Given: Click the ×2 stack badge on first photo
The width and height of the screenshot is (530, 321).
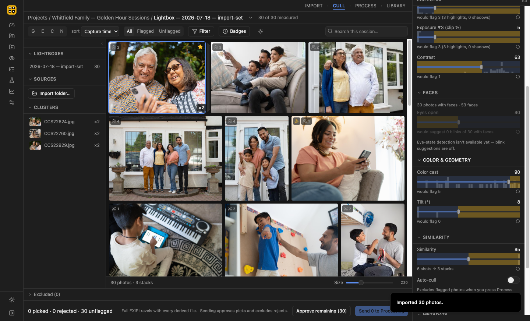Looking at the screenshot, I should (201, 108).
